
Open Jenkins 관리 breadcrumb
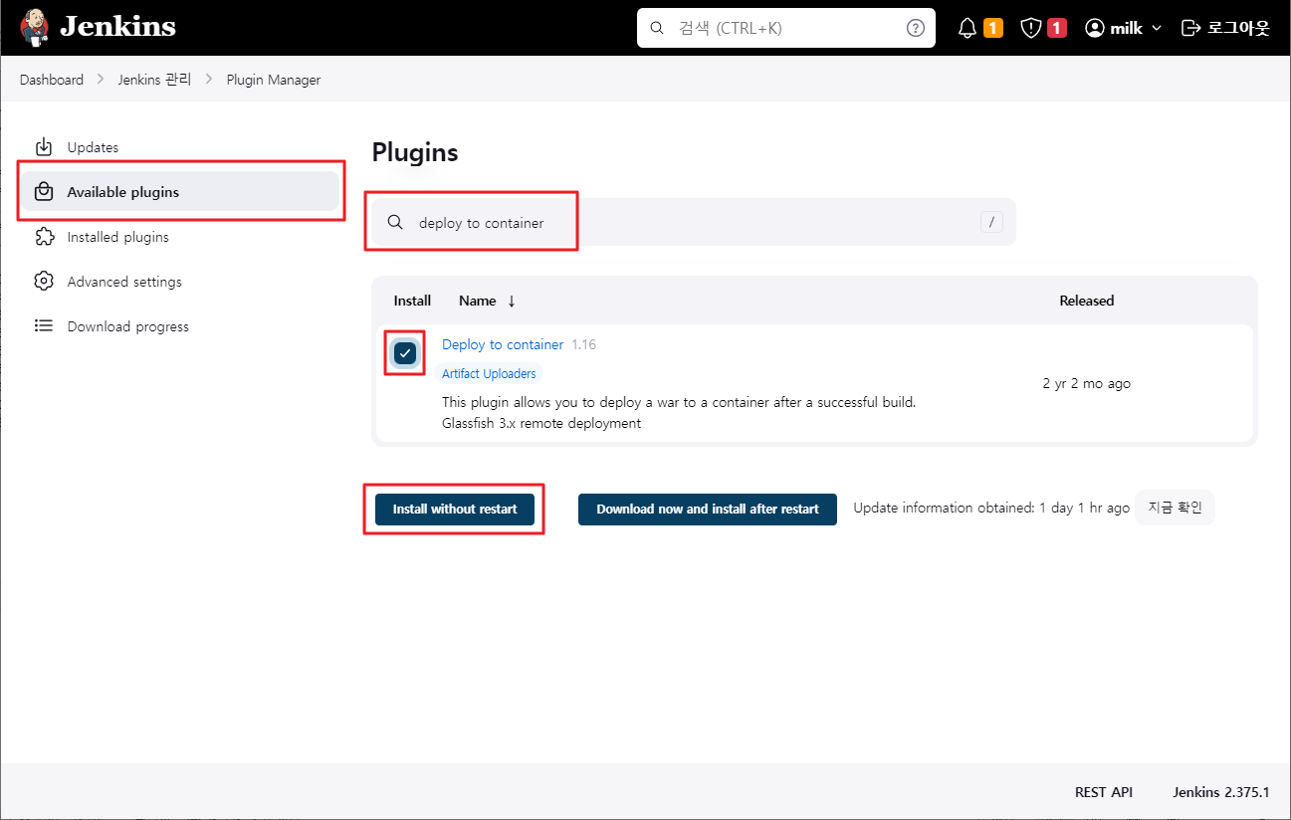point(154,80)
